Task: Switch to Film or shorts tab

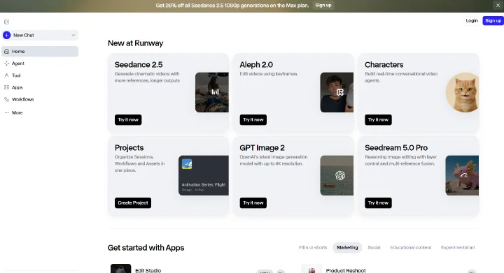Action: [313, 248]
